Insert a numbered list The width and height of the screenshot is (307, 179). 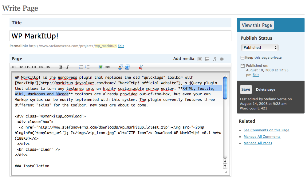click(88, 67)
